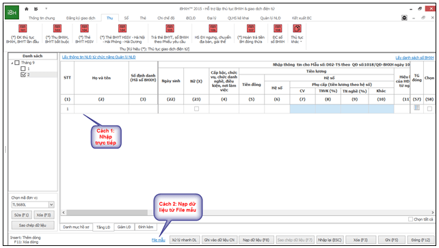Select Hoàn trả tiền BH đóng thừa icon
439x248 pixels.
pyautogui.click(x=251, y=29)
